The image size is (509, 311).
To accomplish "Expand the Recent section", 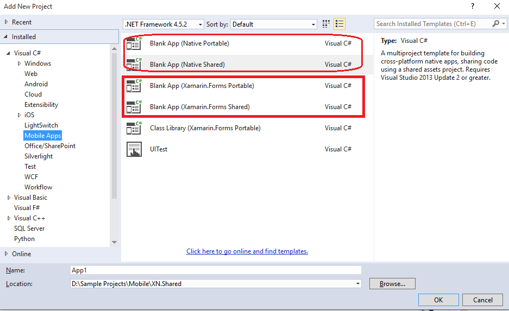I will tap(6, 22).
